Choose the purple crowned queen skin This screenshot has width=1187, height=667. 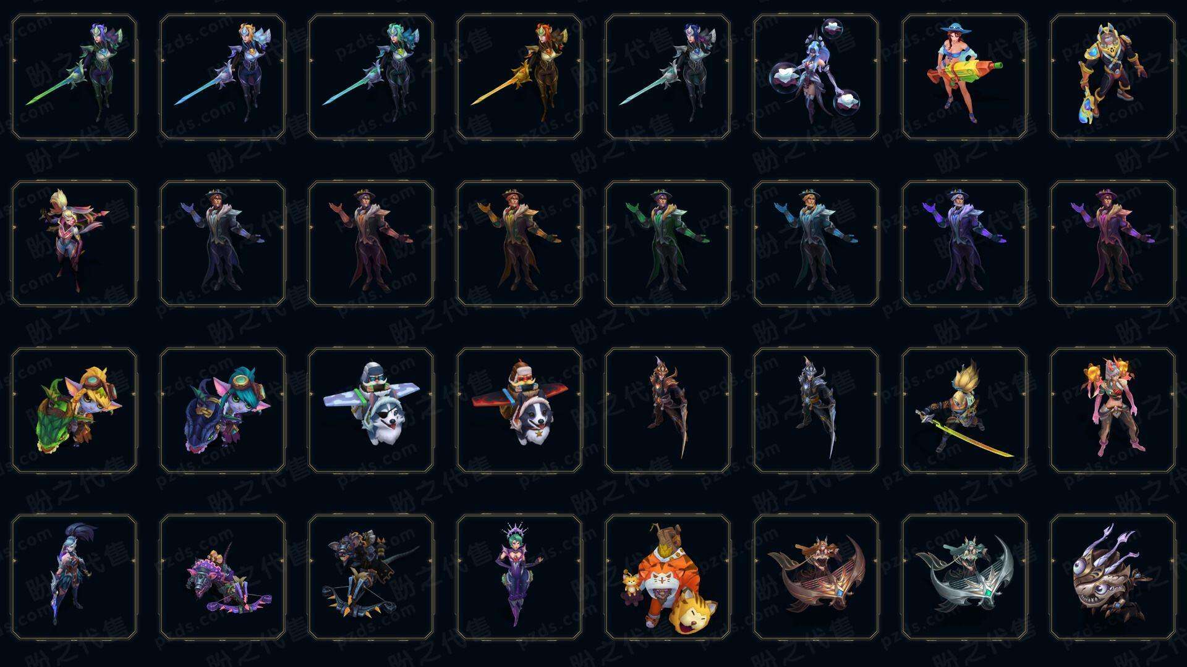[x=519, y=577]
